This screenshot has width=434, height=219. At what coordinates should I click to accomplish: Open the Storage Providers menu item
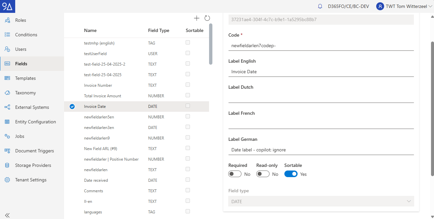pyautogui.click(x=32, y=165)
